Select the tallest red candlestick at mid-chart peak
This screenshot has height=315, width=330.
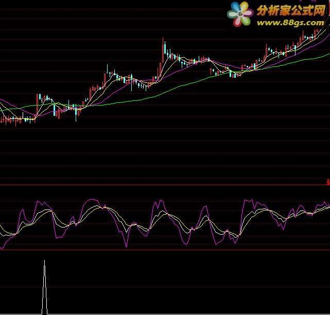tap(163, 50)
